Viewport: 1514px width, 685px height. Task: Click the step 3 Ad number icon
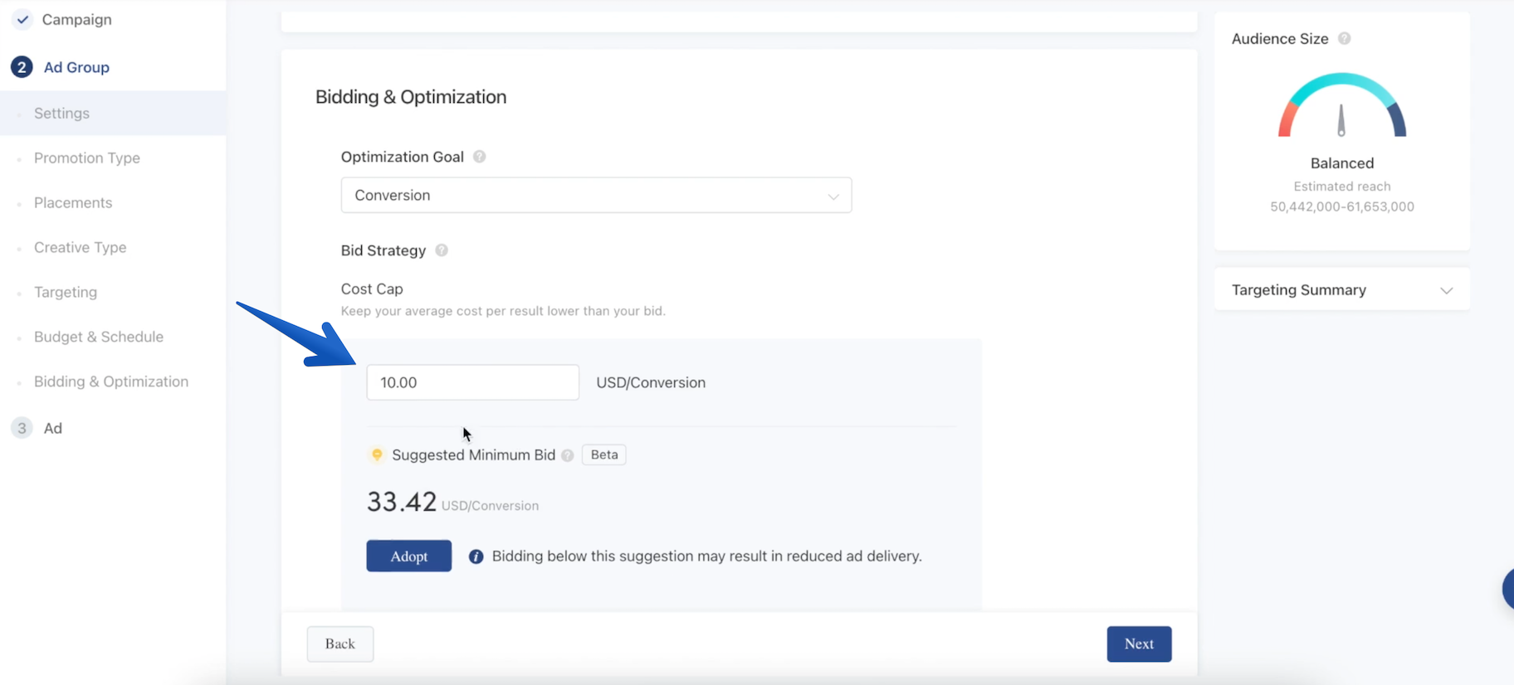tap(22, 428)
